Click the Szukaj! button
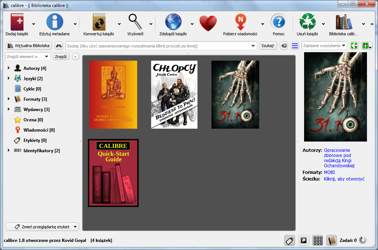Screen dimensions: 378x250 [268, 46]
